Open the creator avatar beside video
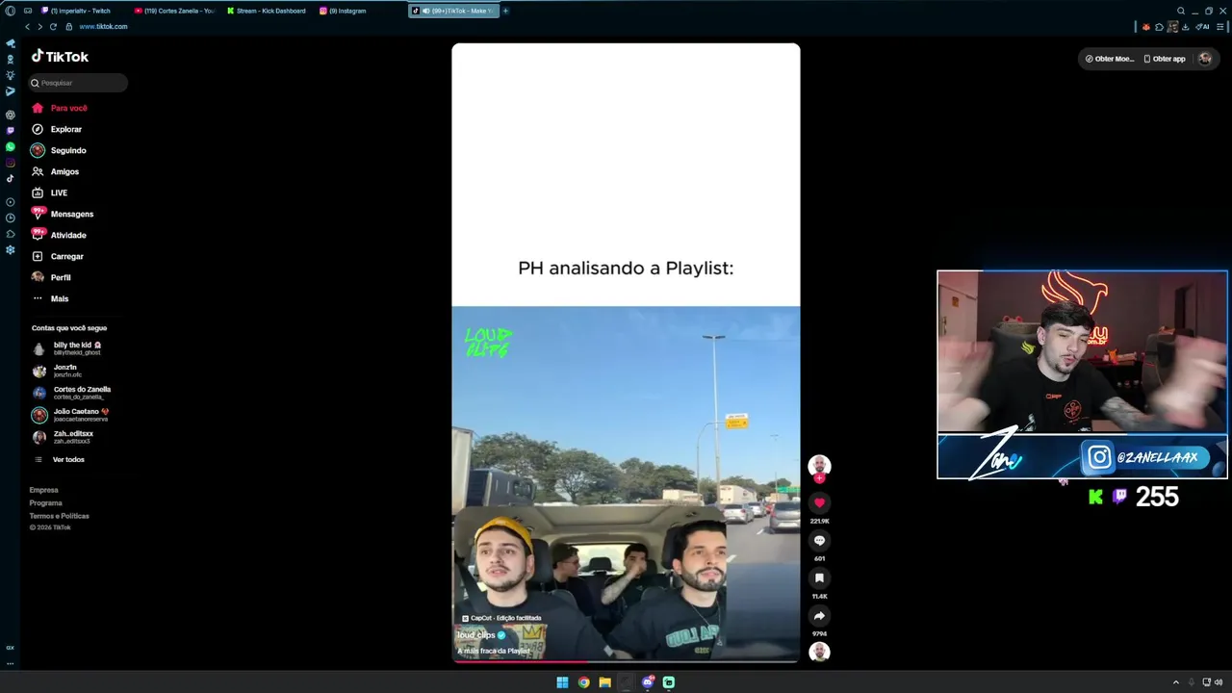This screenshot has width=1232, height=693. click(819, 465)
